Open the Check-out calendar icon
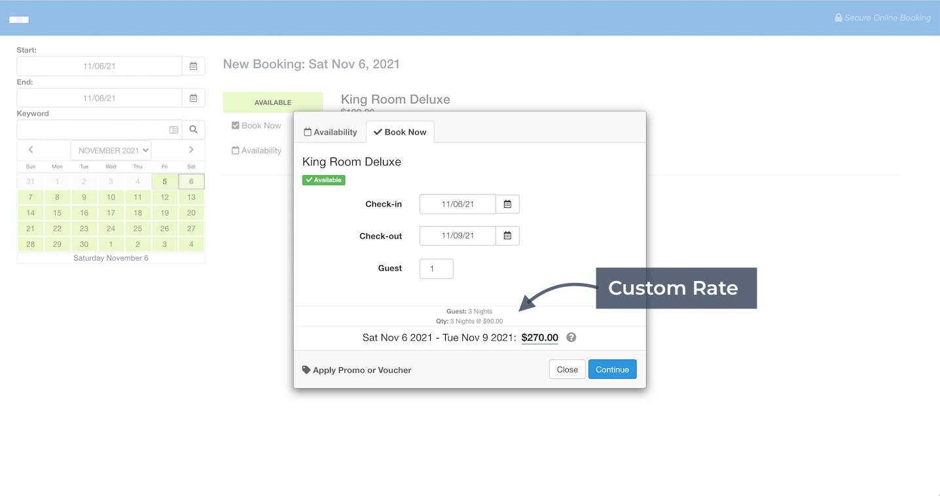The width and height of the screenshot is (940, 496). (x=507, y=235)
